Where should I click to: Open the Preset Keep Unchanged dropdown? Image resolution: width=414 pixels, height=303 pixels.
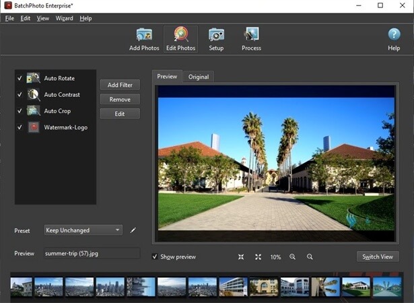click(x=83, y=230)
